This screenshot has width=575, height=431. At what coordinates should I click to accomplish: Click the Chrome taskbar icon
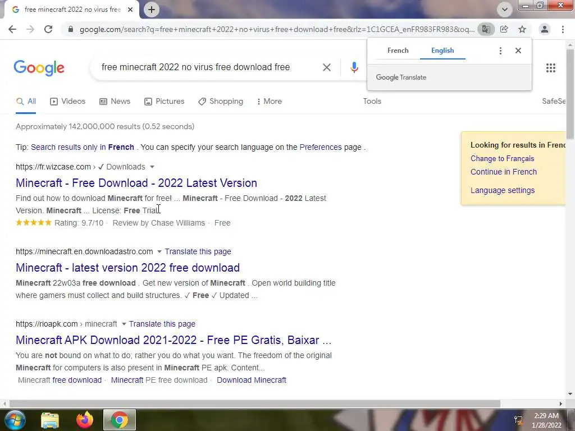pos(120,420)
